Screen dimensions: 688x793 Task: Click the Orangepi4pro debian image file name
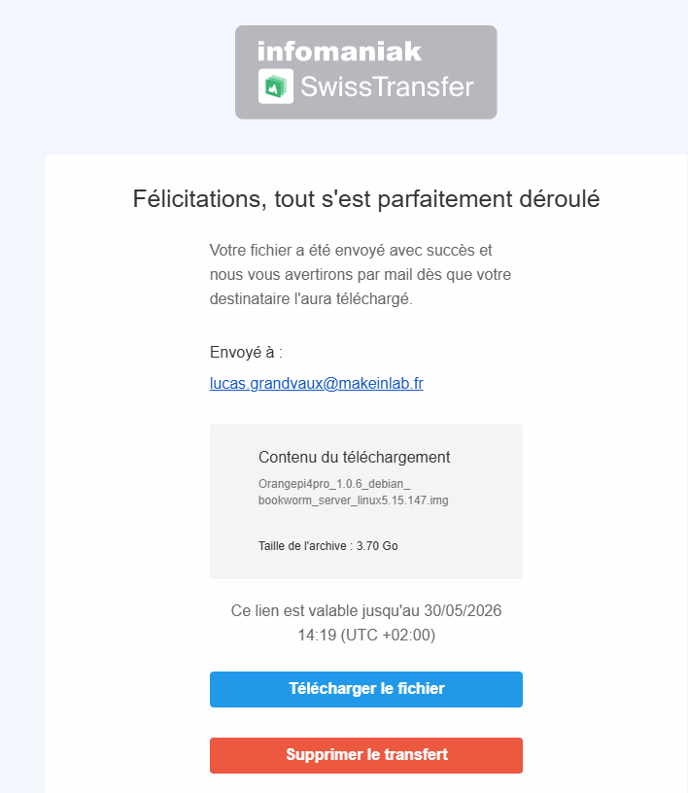[353, 492]
